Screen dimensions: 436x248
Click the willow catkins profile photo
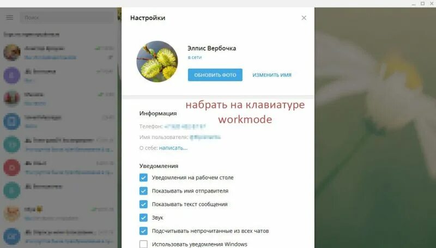157,62
